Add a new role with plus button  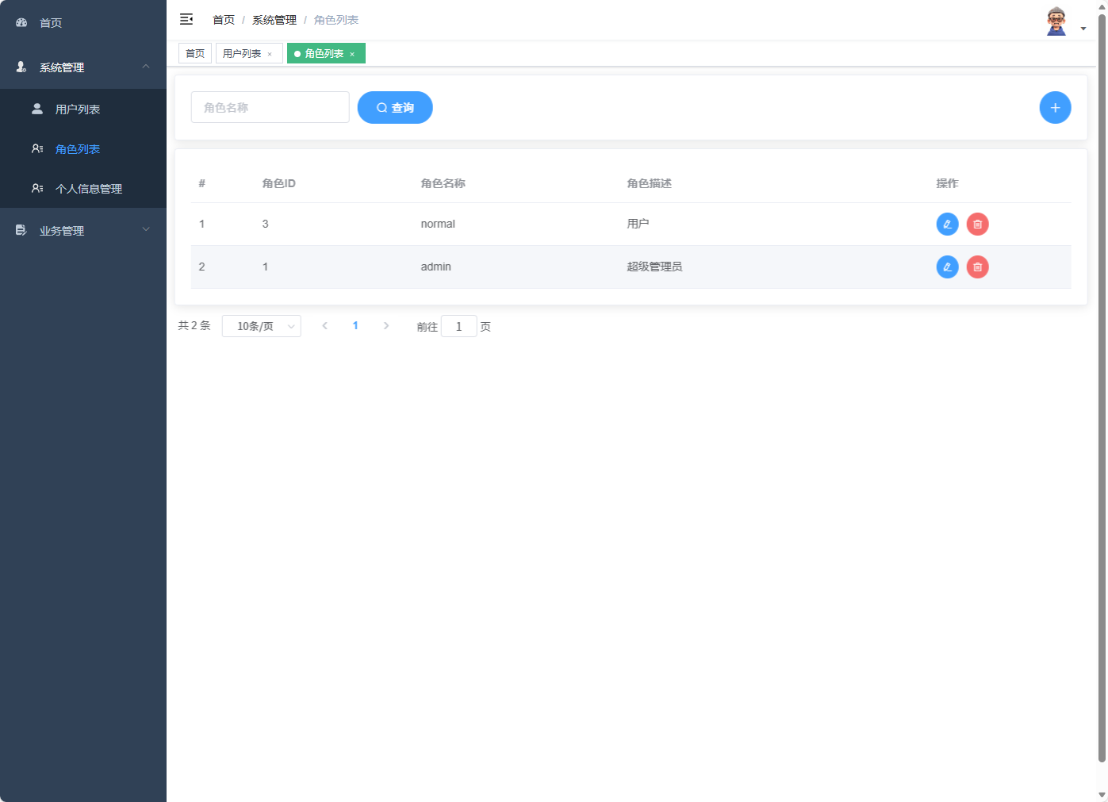[1055, 108]
